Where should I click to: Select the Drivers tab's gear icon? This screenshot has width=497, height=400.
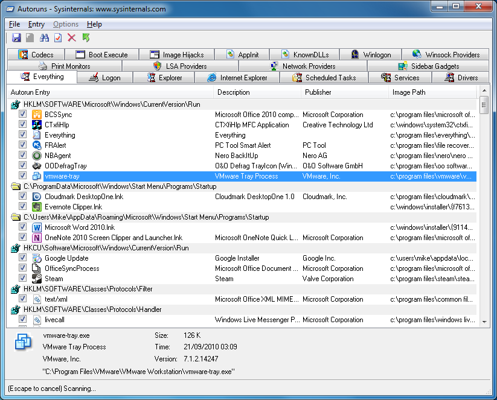(448, 77)
